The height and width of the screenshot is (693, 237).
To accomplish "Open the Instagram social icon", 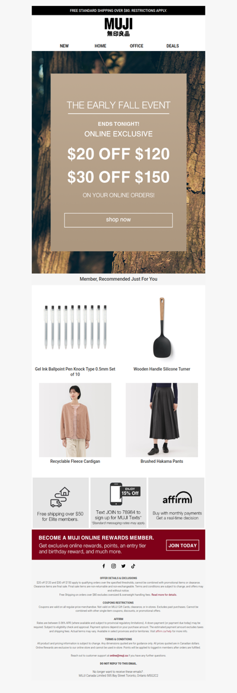I will point(113,566).
